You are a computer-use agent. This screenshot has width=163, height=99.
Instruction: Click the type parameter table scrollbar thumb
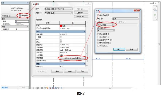[87, 53]
